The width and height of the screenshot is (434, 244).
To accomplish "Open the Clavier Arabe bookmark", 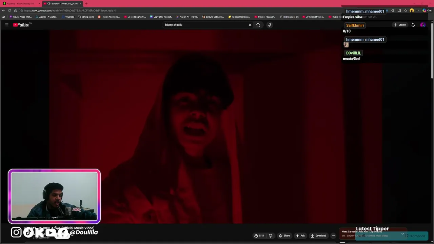I will (x=21, y=17).
